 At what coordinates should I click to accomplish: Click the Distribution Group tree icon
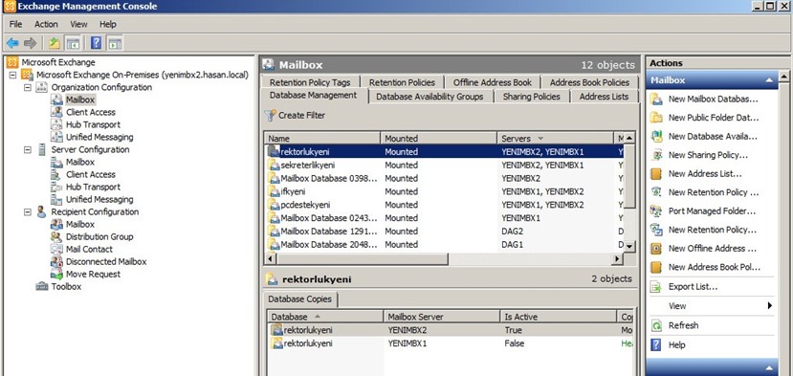(56, 237)
